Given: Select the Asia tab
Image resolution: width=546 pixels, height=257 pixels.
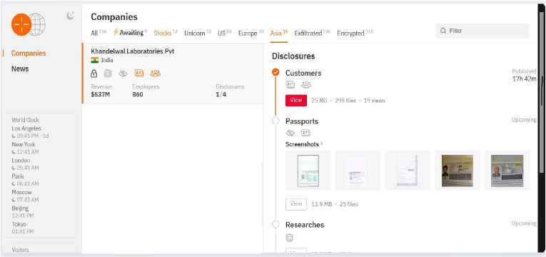Looking at the screenshot, I should click(x=279, y=33).
